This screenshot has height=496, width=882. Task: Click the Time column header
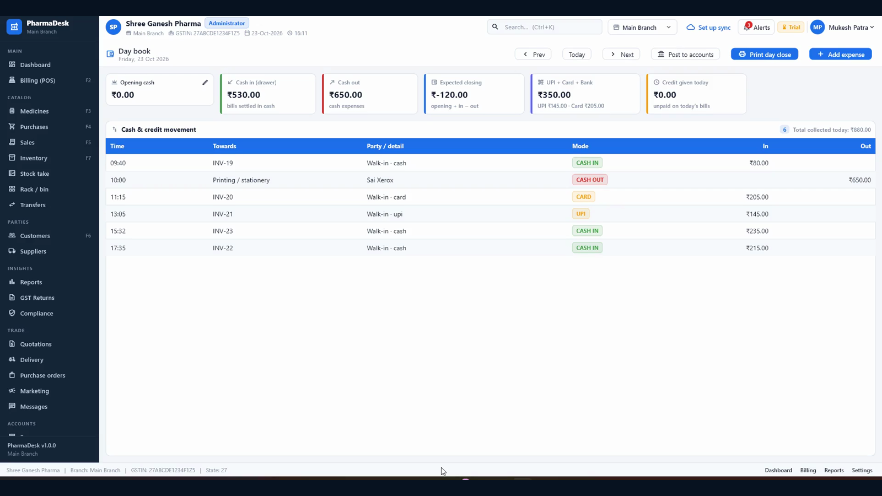(x=117, y=146)
